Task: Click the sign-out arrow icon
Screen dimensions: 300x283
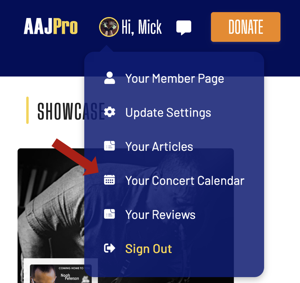Action: [110, 248]
